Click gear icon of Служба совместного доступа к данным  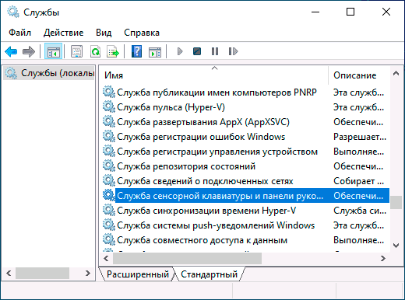pos(109,239)
